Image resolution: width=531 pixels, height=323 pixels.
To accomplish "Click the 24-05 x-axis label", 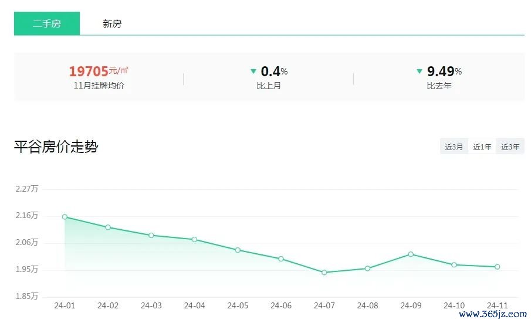I will [x=238, y=306].
